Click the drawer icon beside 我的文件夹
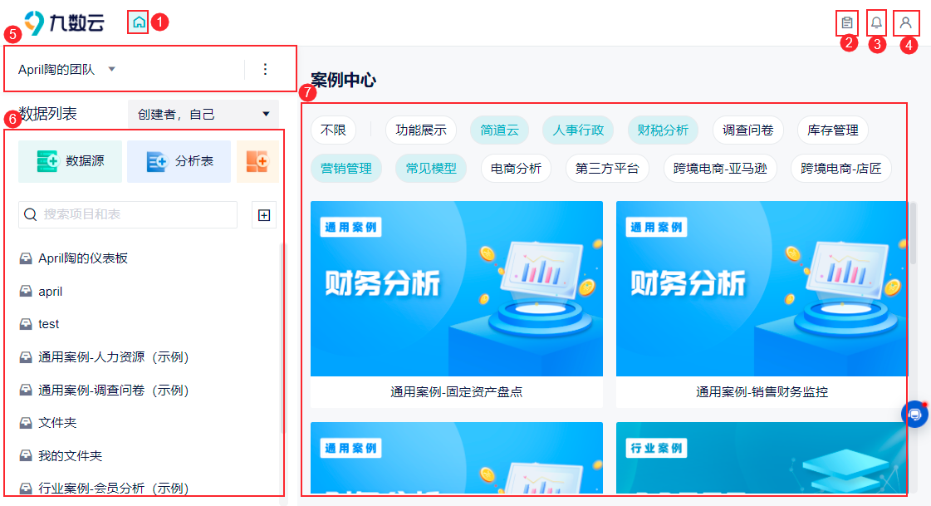This screenshot has height=506, width=931. pyautogui.click(x=26, y=455)
